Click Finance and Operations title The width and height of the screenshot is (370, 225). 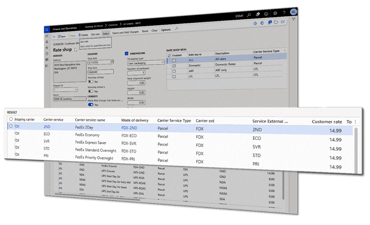click(65, 29)
